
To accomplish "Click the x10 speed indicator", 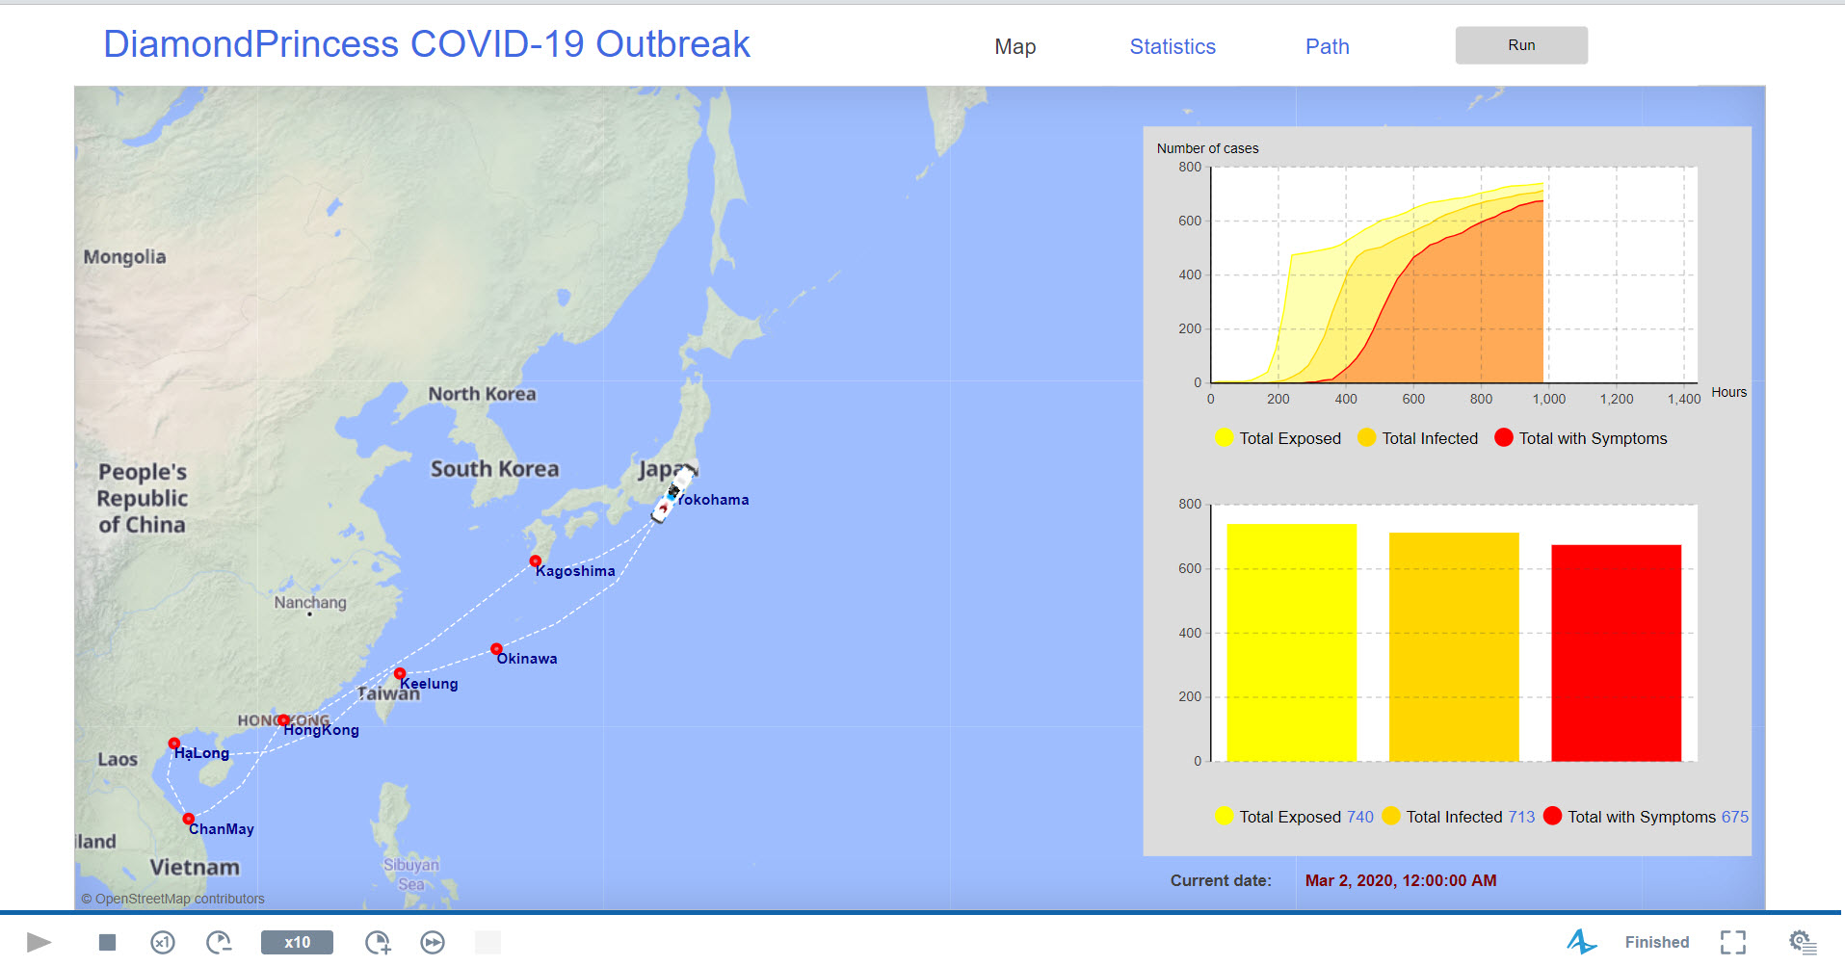I will tap(297, 942).
